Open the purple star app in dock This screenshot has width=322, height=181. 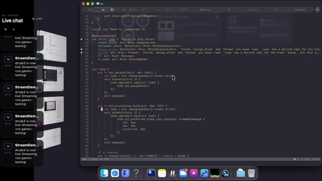coord(194,173)
